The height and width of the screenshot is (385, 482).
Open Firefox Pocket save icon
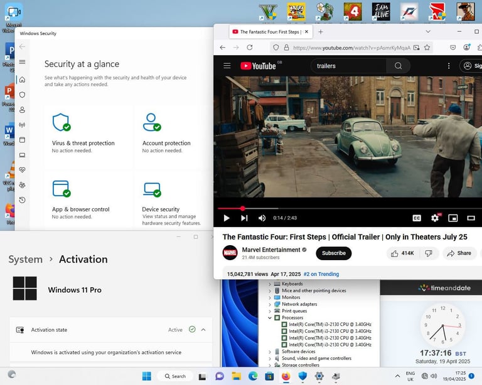coord(453,47)
